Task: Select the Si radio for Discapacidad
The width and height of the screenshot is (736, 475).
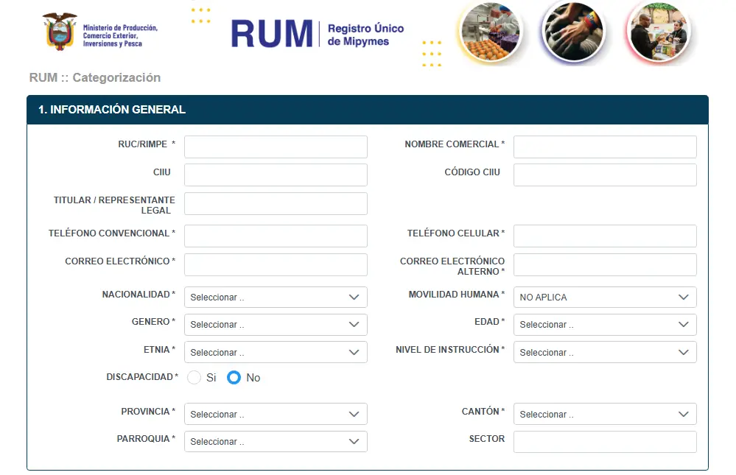Action: [x=194, y=378]
